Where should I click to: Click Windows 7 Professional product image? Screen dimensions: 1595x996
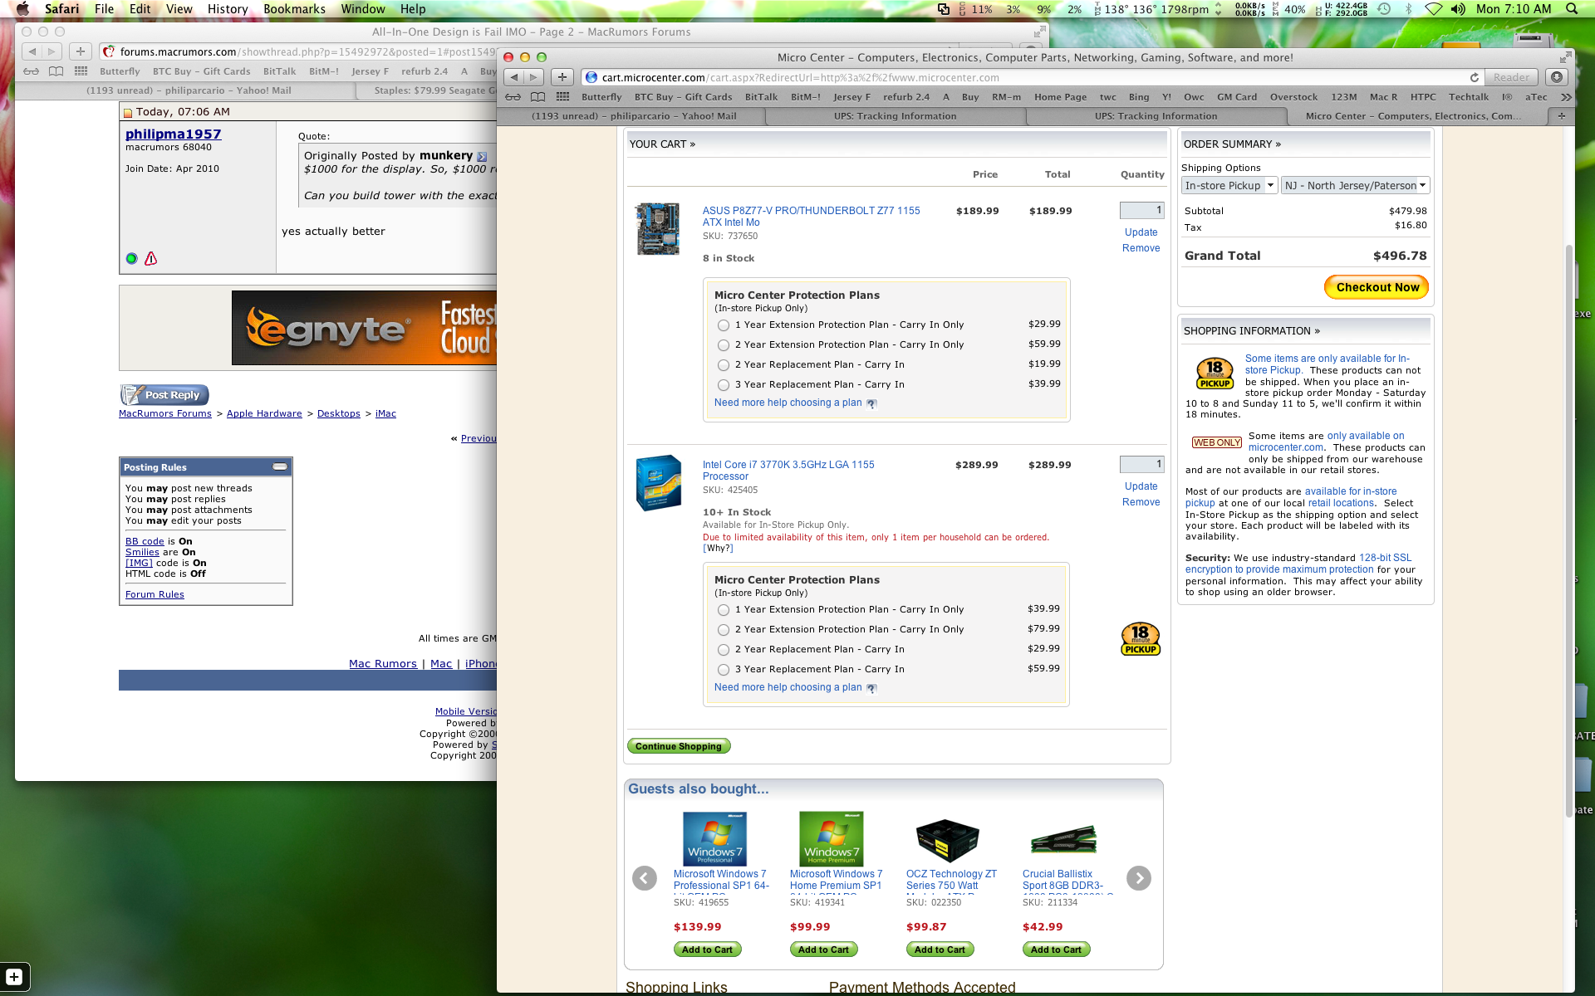click(714, 838)
